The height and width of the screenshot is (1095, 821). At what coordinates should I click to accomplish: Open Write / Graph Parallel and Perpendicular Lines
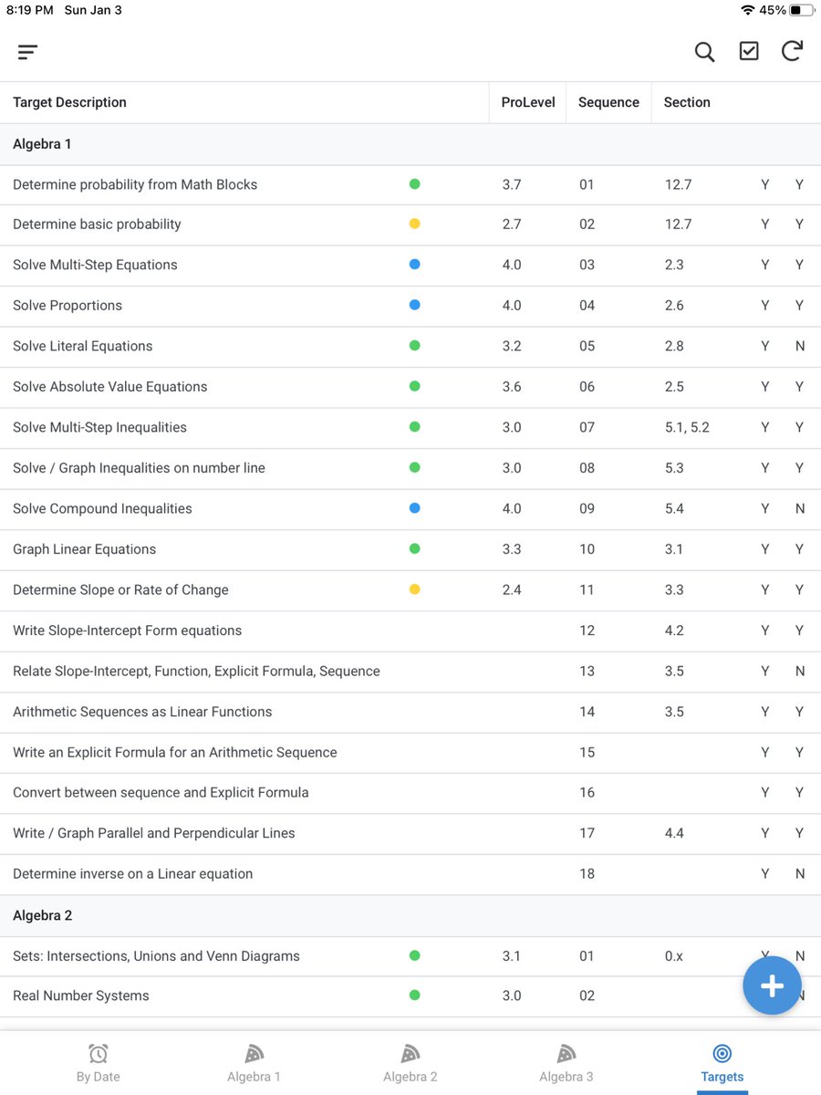410,834
